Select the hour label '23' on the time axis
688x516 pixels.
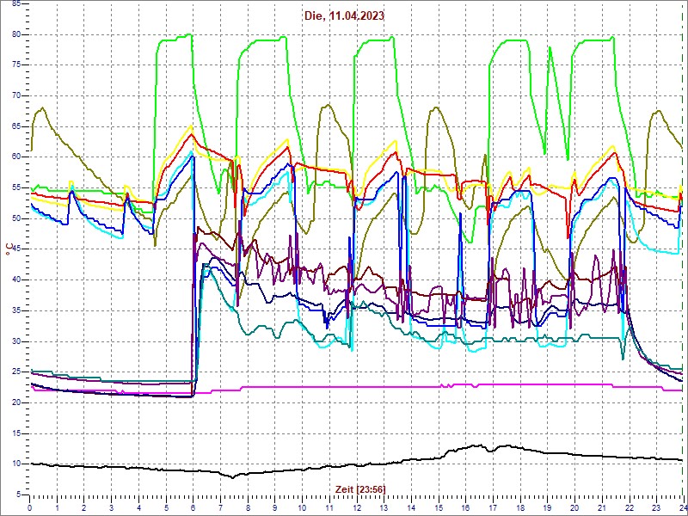tap(656, 508)
